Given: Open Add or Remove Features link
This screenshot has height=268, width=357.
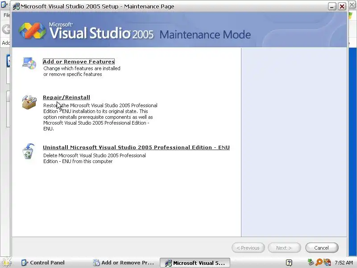Looking at the screenshot, I should [79, 62].
